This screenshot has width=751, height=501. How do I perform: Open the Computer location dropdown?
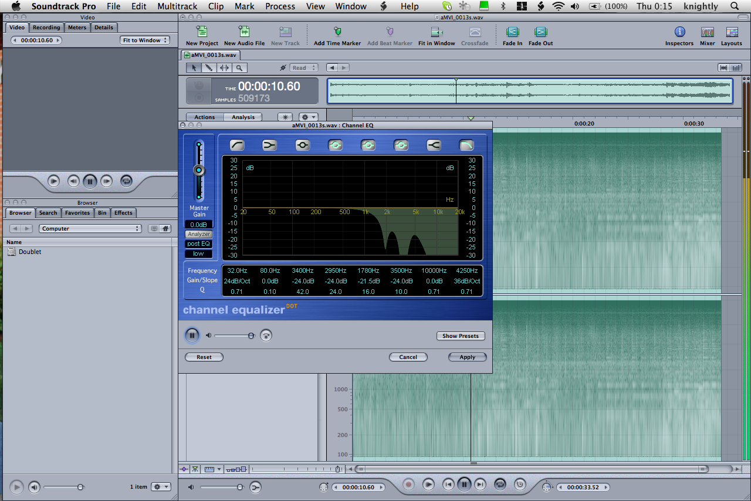pos(90,229)
